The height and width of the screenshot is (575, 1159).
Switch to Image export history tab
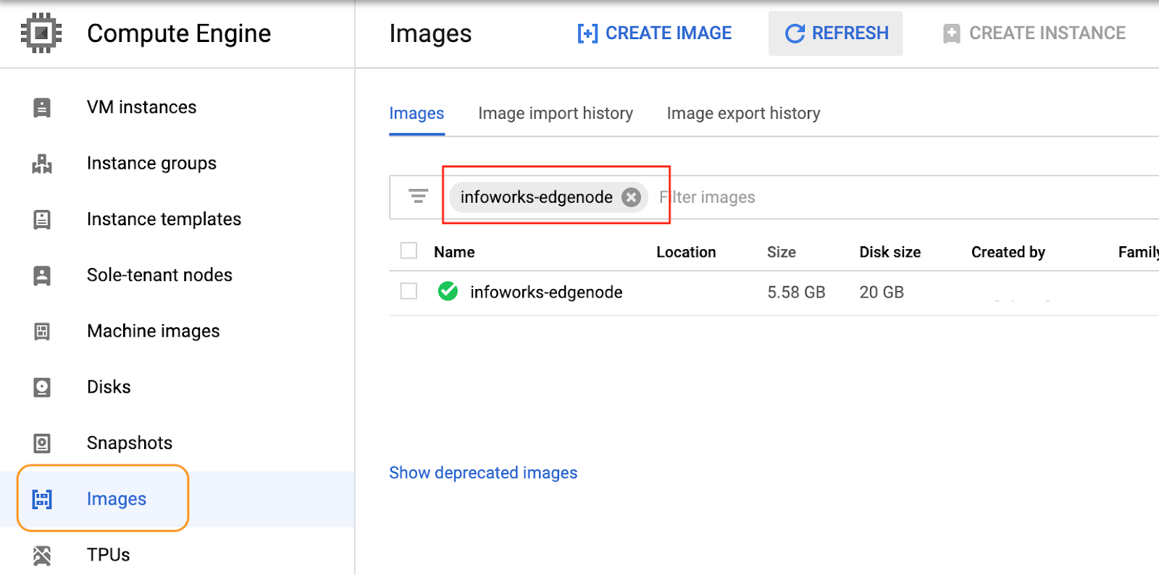(743, 114)
